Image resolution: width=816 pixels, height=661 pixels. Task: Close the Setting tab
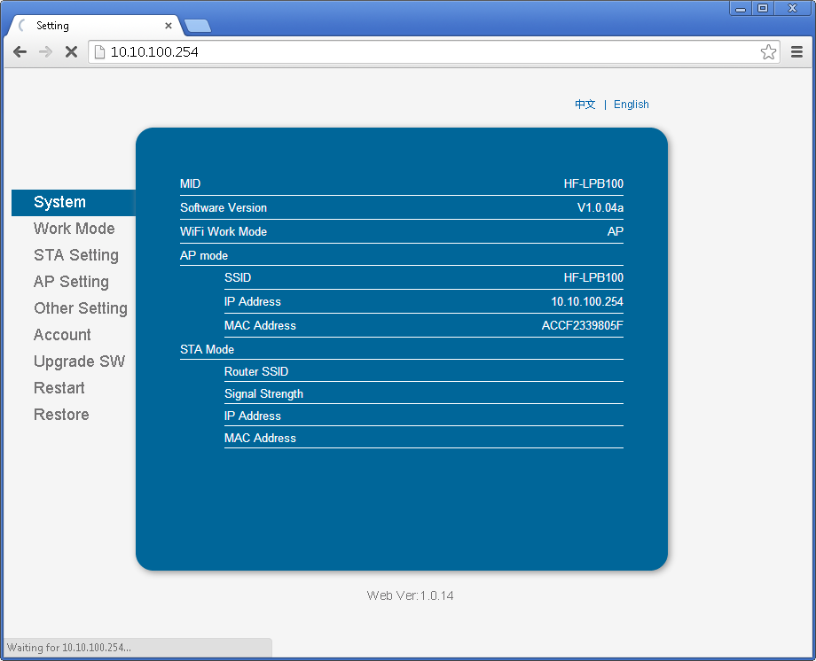pyautogui.click(x=169, y=26)
